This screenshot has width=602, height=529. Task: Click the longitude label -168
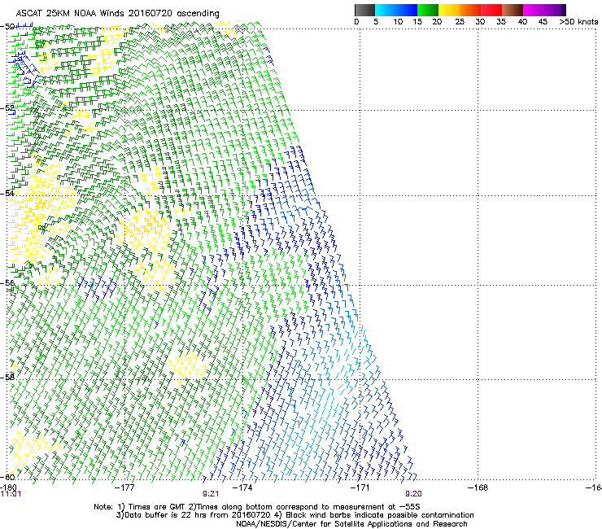tap(478, 487)
